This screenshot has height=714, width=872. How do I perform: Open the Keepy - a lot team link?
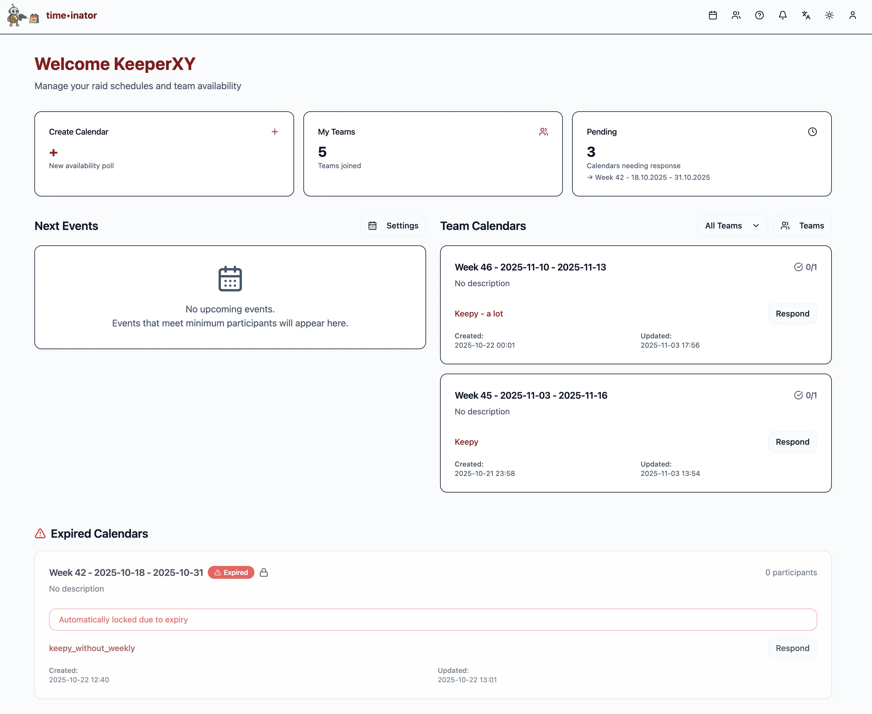[x=478, y=313]
